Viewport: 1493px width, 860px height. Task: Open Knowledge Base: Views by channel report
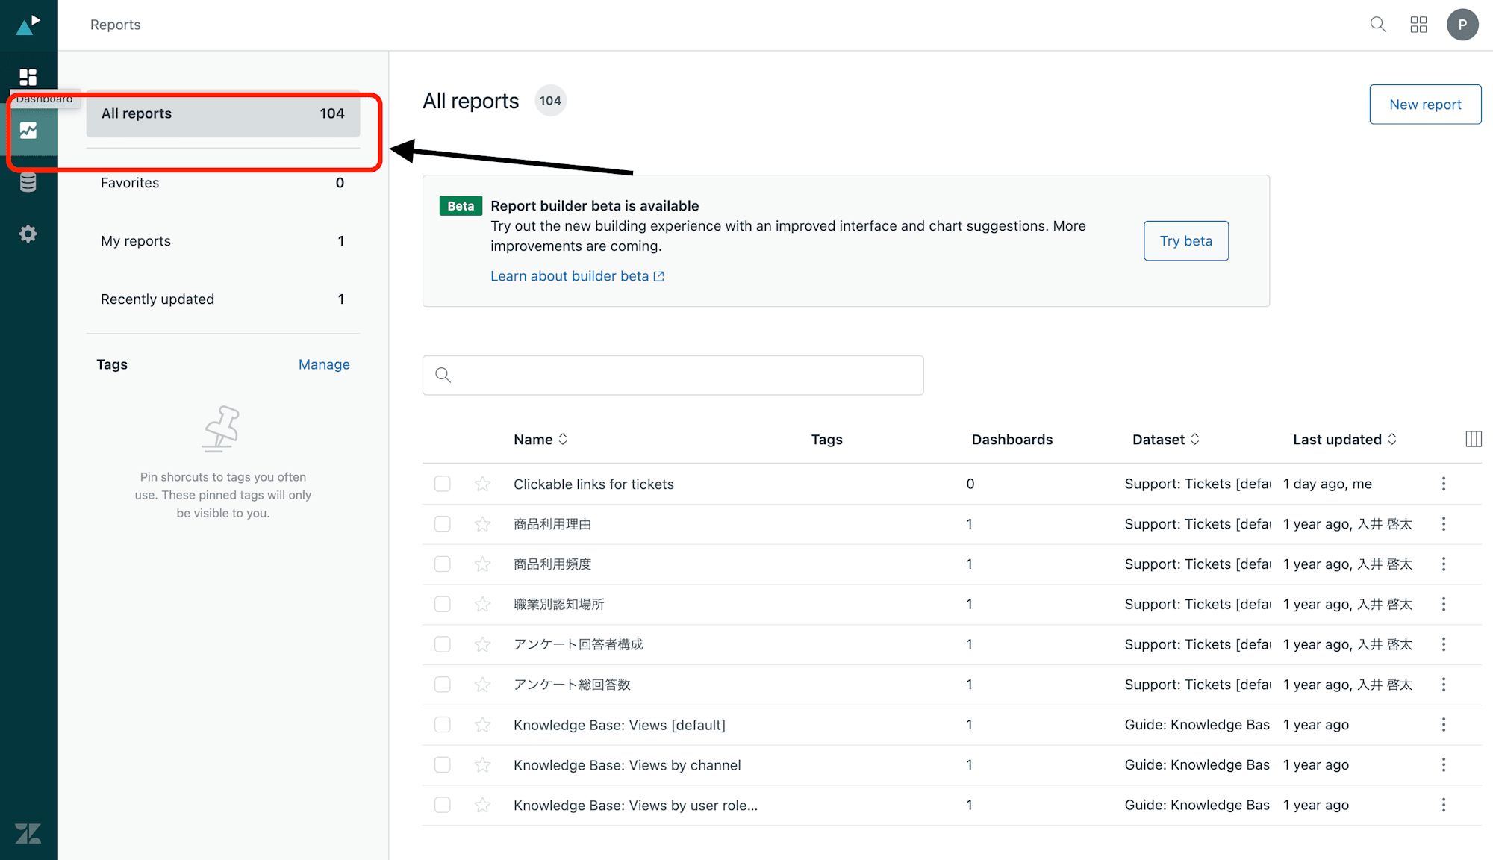(x=627, y=765)
